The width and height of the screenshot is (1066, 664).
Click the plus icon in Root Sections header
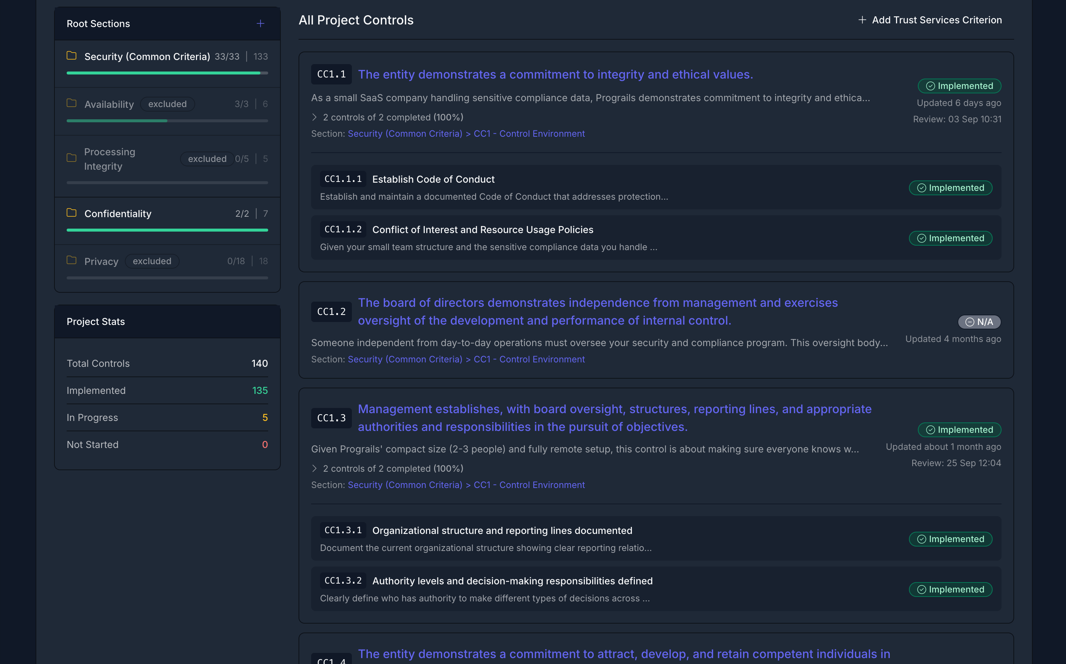(x=260, y=23)
